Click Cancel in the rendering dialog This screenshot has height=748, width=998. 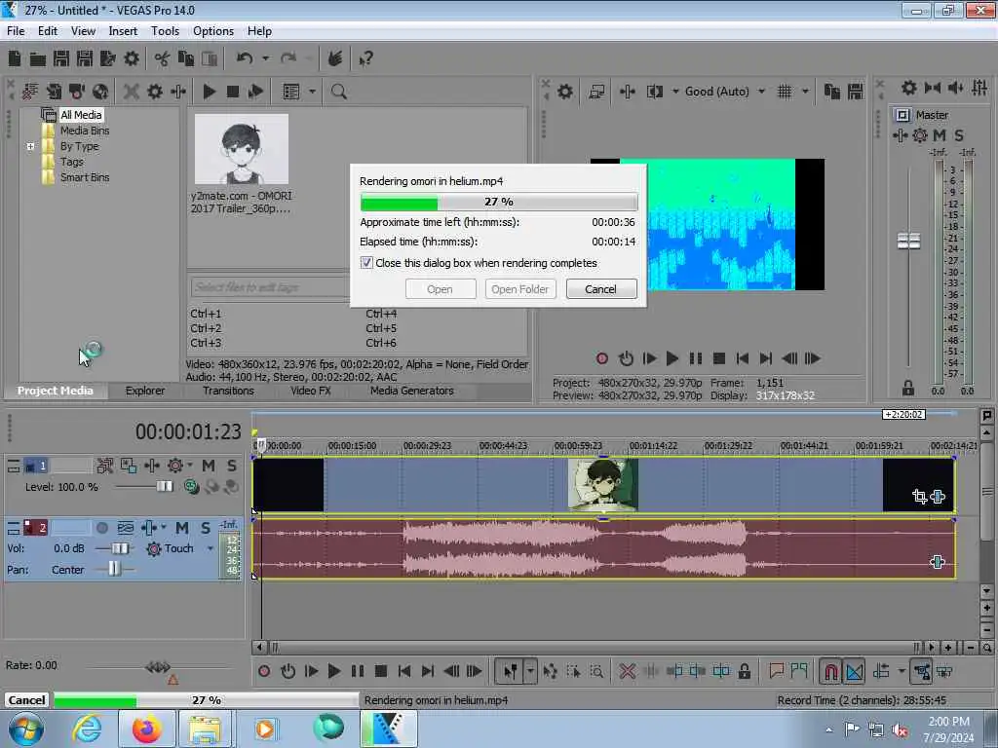[600, 289]
